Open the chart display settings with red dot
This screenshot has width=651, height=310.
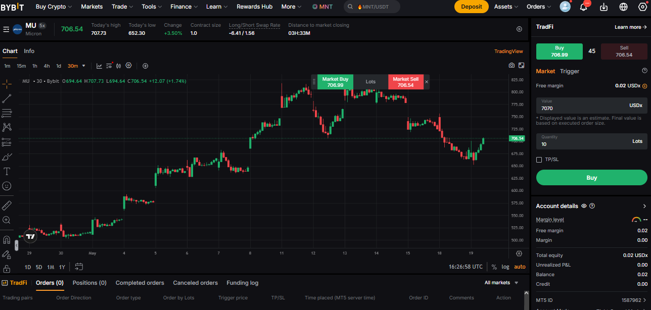pos(109,66)
